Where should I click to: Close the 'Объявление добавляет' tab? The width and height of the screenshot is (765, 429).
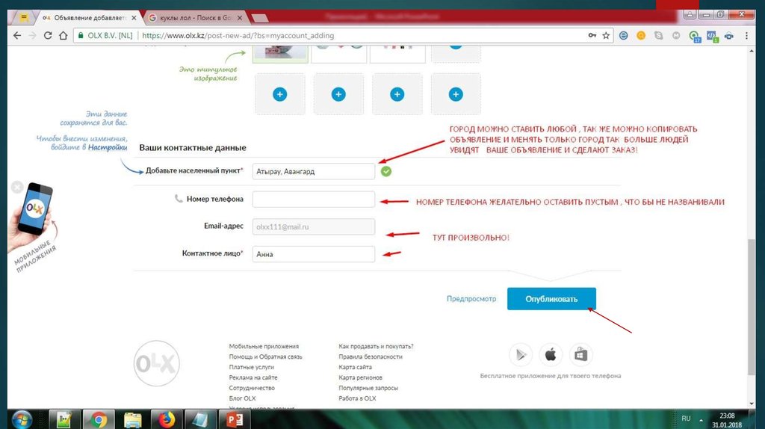click(134, 18)
